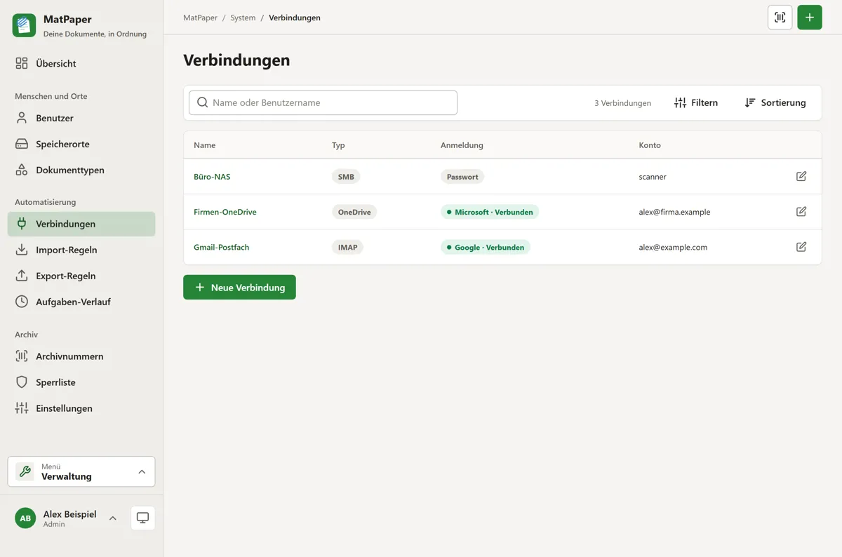This screenshot has height=557, width=842.
Task: Click the MatPaper logo icon
Action: pos(24,25)
